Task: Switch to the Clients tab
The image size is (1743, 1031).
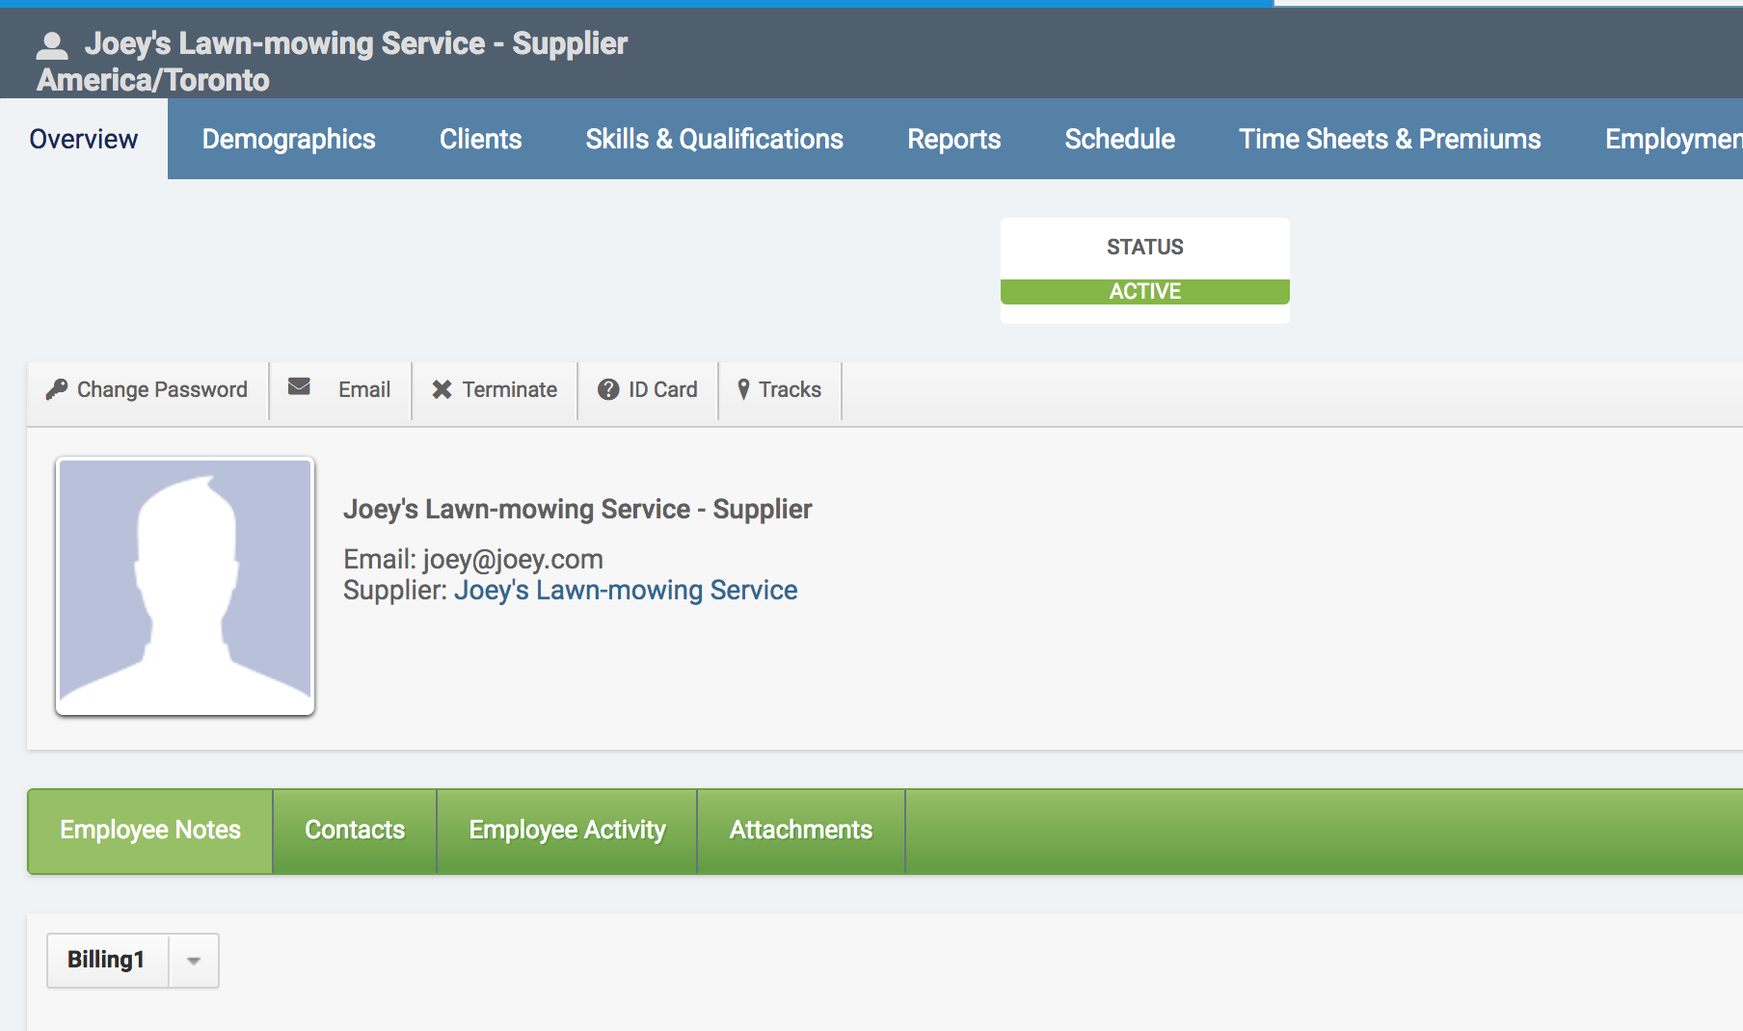Action: pyautogui.click(x=480, y=139)
